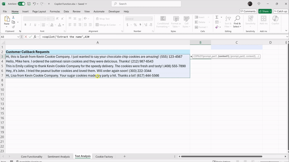Click the Insert Function fx icon
This screenshot has width=289, height=162.
[35, 37]
